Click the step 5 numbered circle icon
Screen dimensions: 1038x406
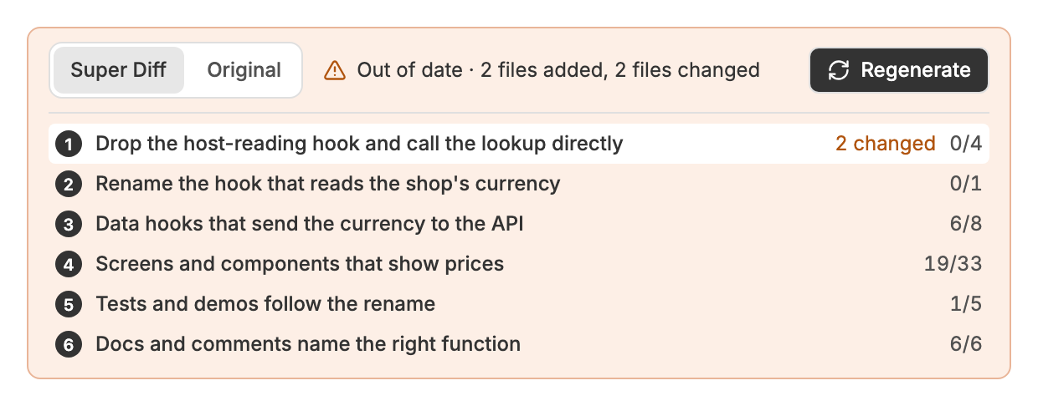[69, 305]
